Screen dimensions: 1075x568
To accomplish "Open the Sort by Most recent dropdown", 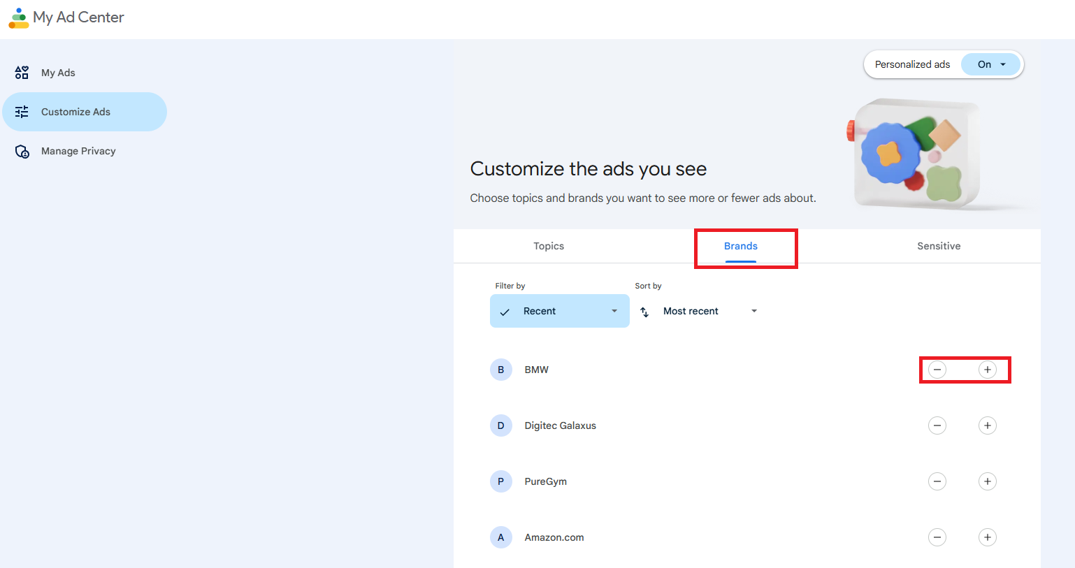I will click(700, 311).
